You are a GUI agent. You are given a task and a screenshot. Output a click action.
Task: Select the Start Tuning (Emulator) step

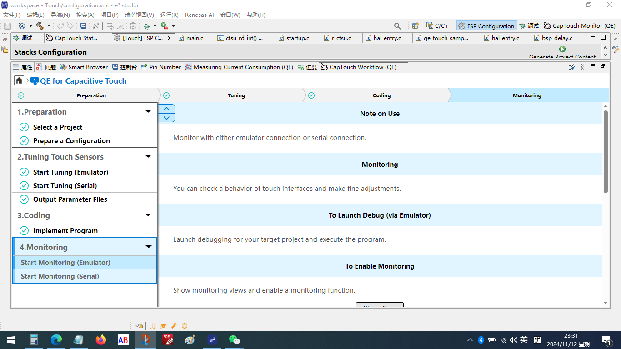click(85, 172)
